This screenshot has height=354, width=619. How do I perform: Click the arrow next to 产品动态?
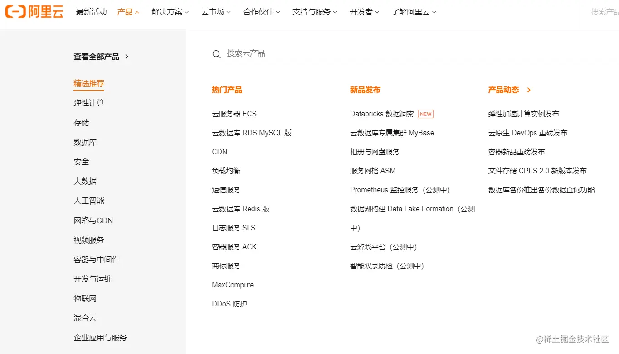point(529,90)
